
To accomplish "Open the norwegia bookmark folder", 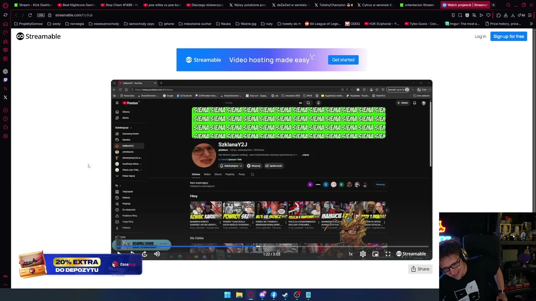I will [75, 24].
